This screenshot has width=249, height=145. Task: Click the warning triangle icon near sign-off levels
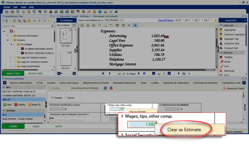coord(216,20)
